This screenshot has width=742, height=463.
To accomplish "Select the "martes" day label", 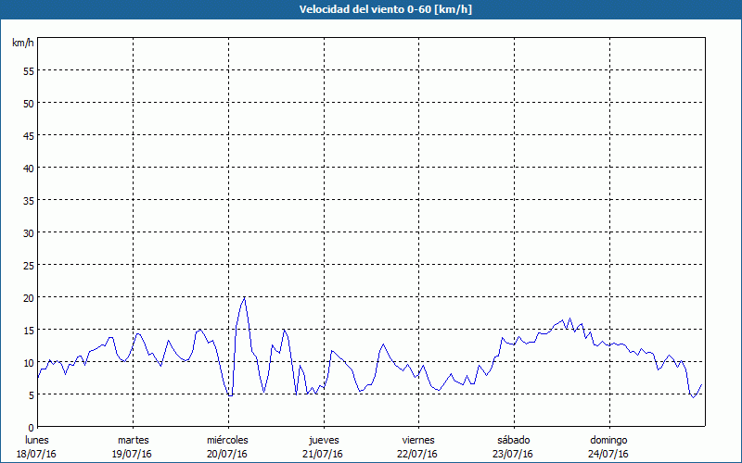I will click(133, 440).
